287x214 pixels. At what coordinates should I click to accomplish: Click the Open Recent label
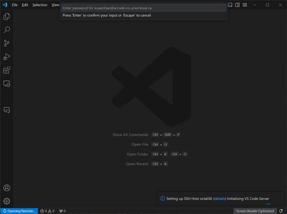137,164
